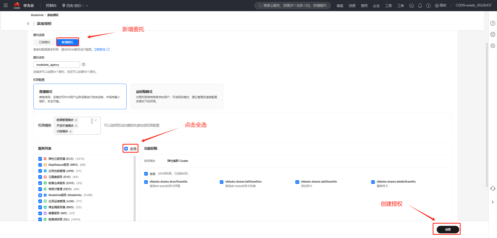This screenshot has width=497, height=238.
Task: Focus the cloud service search box
Action: pyautogui.click(x=293, y=5)
